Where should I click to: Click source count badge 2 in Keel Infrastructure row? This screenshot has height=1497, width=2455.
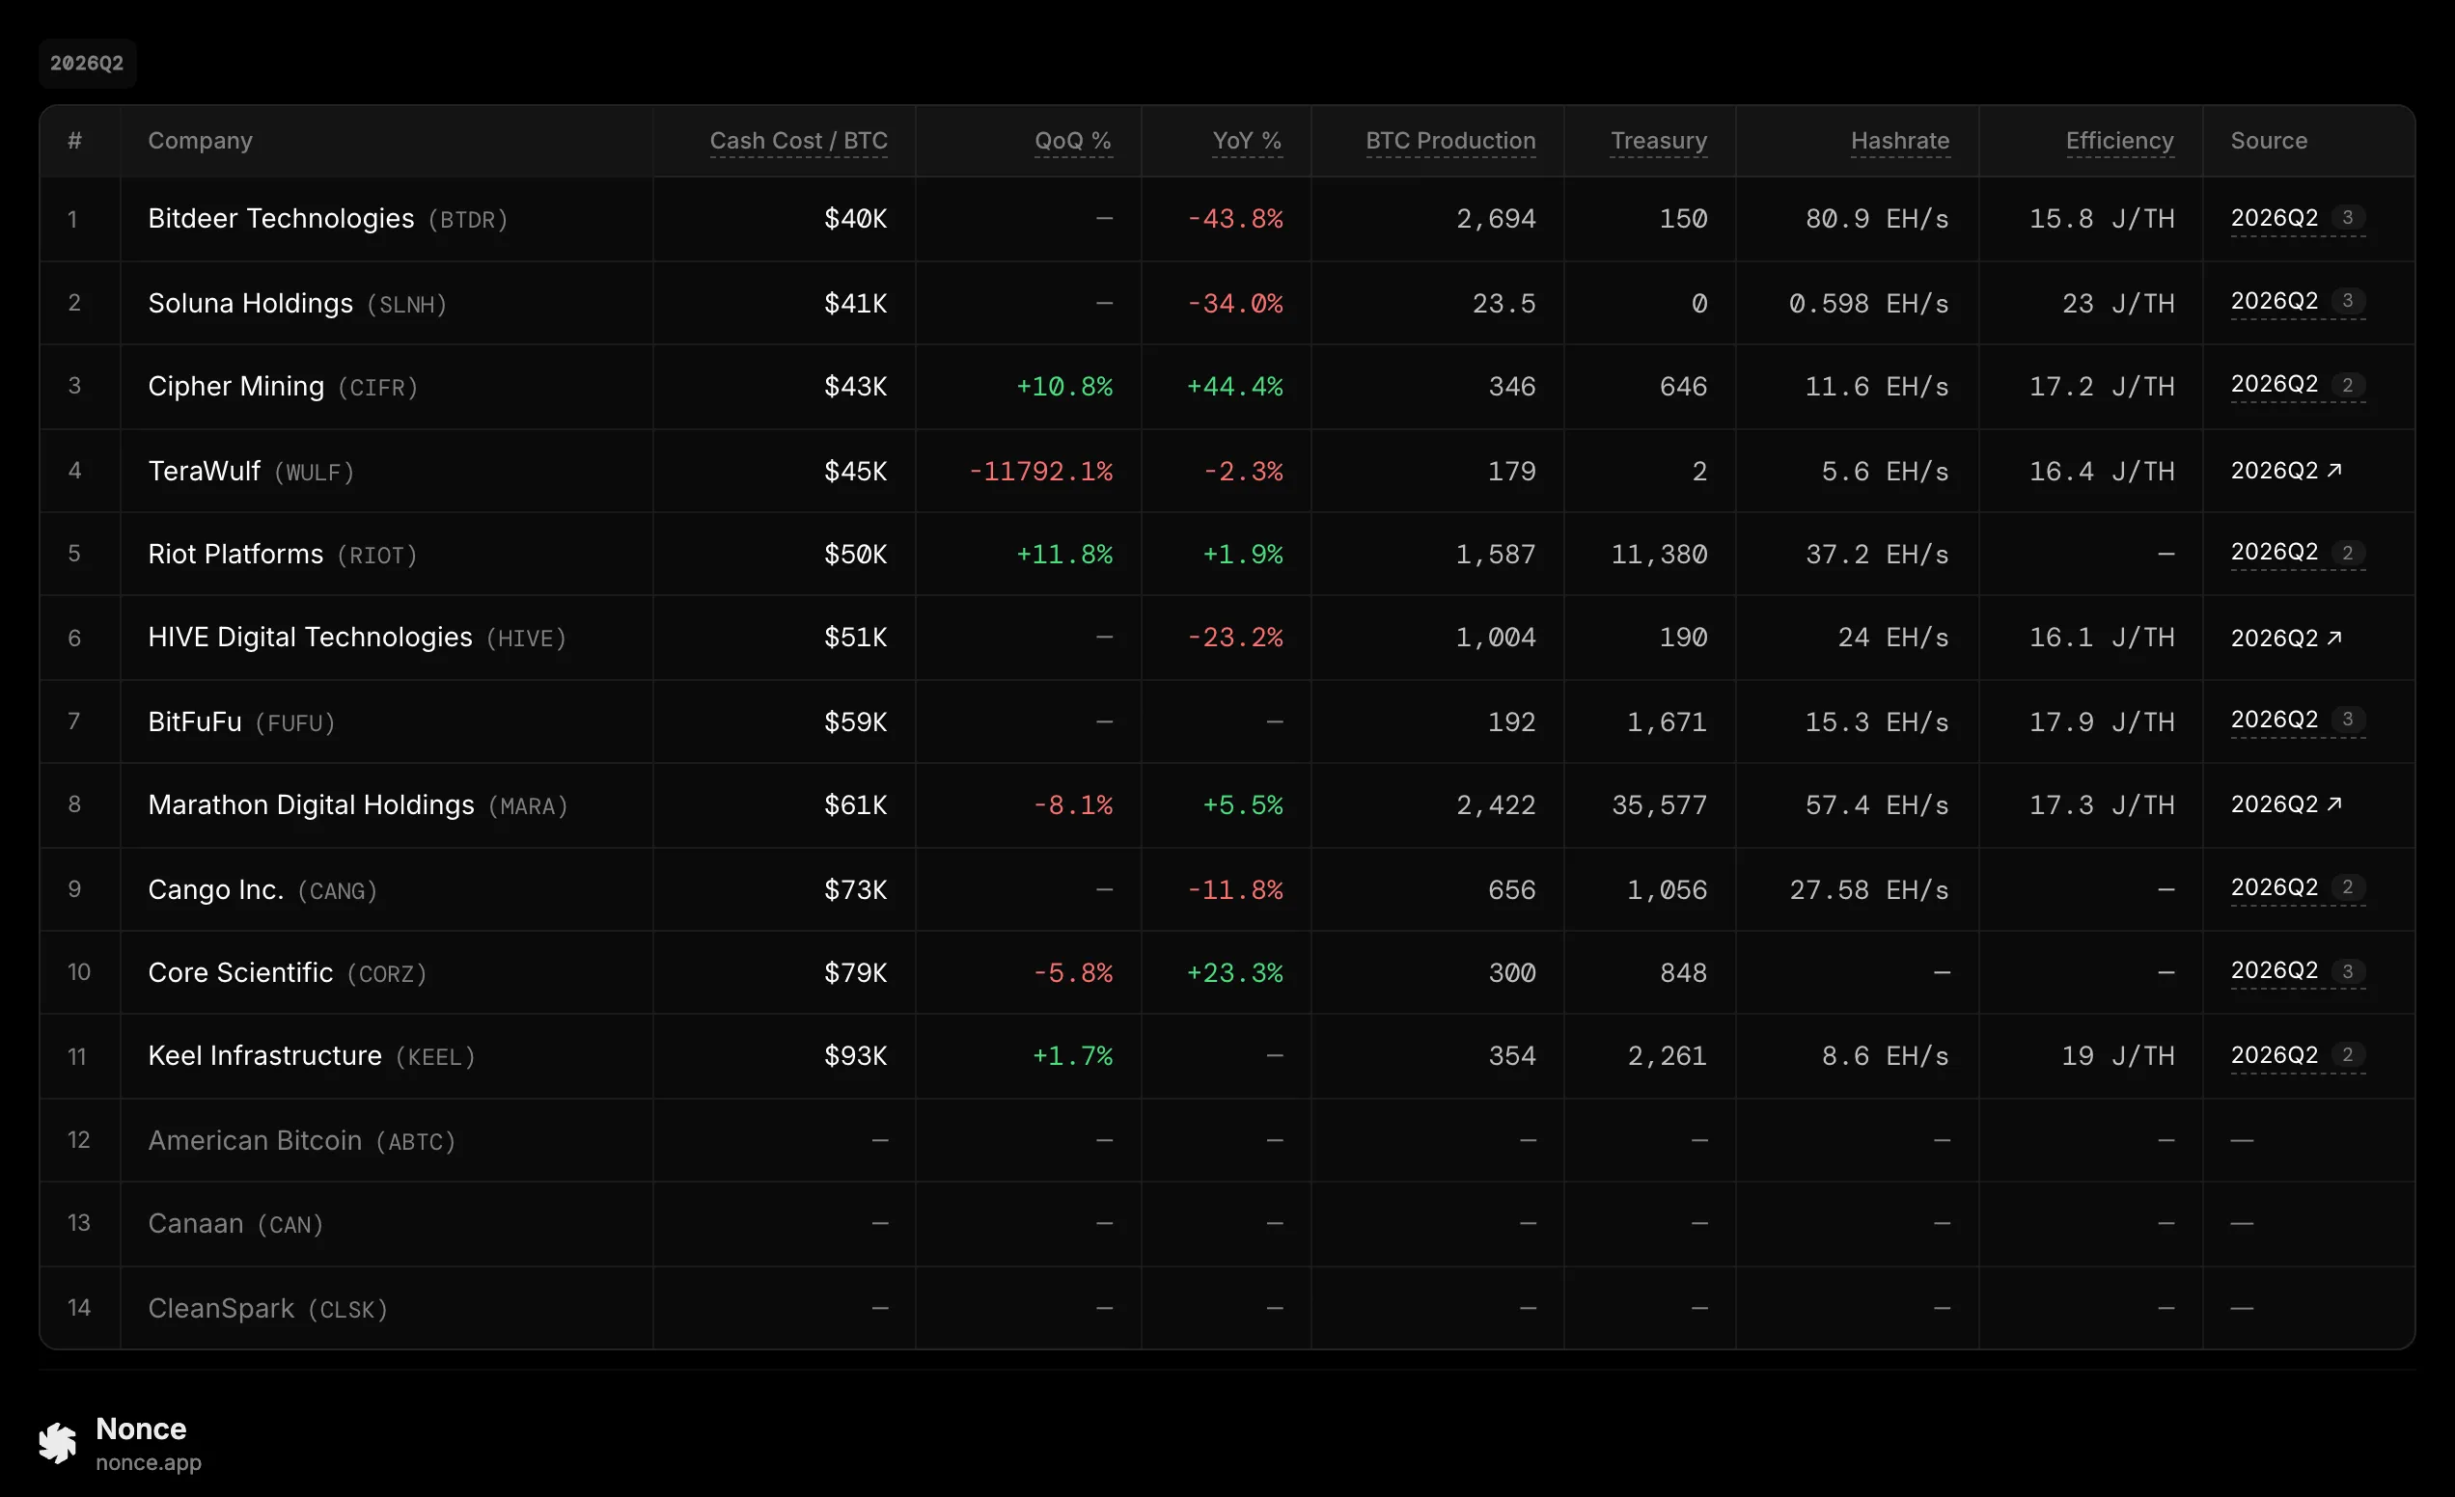(2347, 1055)
